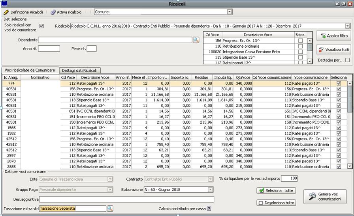Click the Des.aggiuntiva text field
Viewport: 354px width, 216px height.
(126, 199)
